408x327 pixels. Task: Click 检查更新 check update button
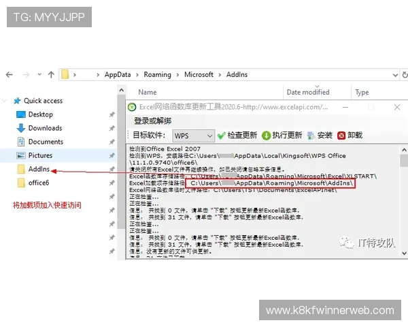click(x=237, y=136)
